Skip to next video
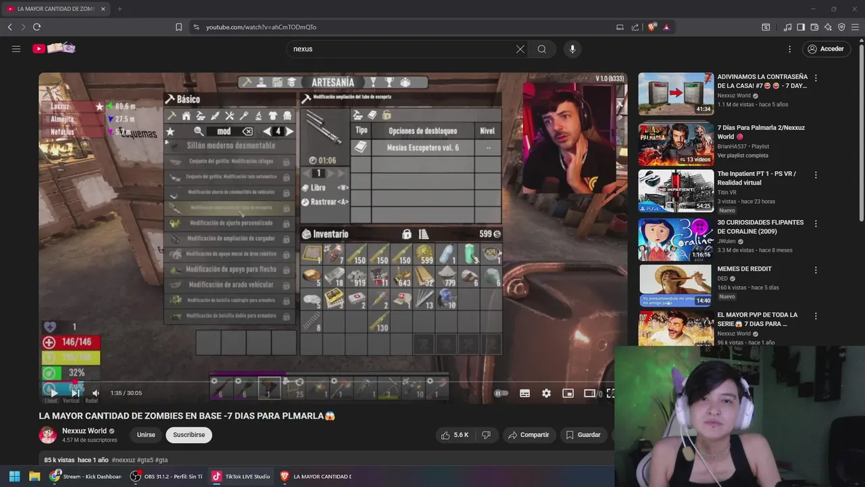865x487 pixels. coord(75,393)
